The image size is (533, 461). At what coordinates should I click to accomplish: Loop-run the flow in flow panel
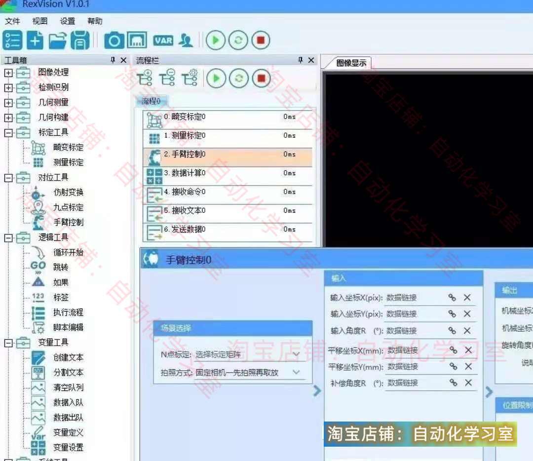(239, 78)
